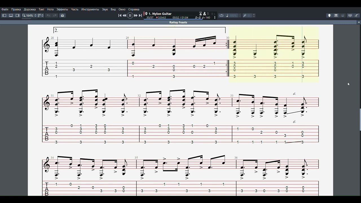Click the highlighted bar 30 tablature
Image resolution: width=361 pixels, height=203 pixels.
click(274, 68)
